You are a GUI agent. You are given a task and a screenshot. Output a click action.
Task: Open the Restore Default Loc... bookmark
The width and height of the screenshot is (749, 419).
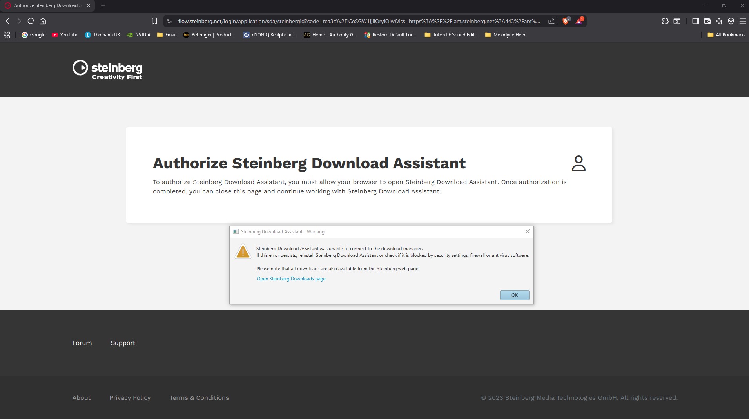pos(390,35)
